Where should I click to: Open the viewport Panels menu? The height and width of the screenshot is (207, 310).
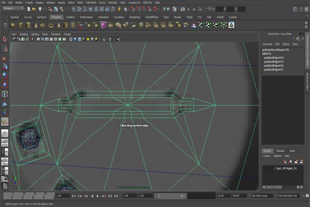(x=67, y=34)
